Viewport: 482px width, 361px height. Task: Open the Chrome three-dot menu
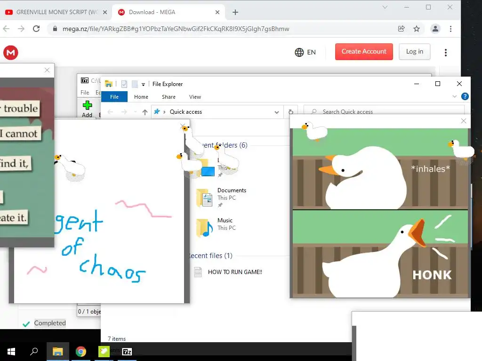point(450,29)
